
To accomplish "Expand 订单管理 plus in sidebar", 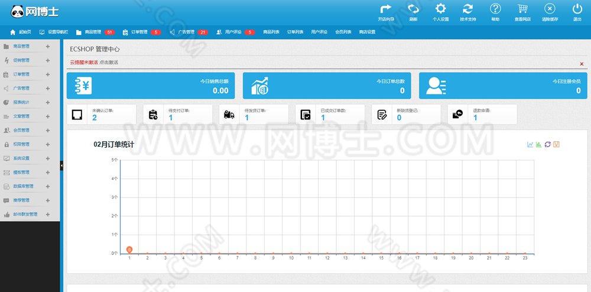I will click(47, 74).
